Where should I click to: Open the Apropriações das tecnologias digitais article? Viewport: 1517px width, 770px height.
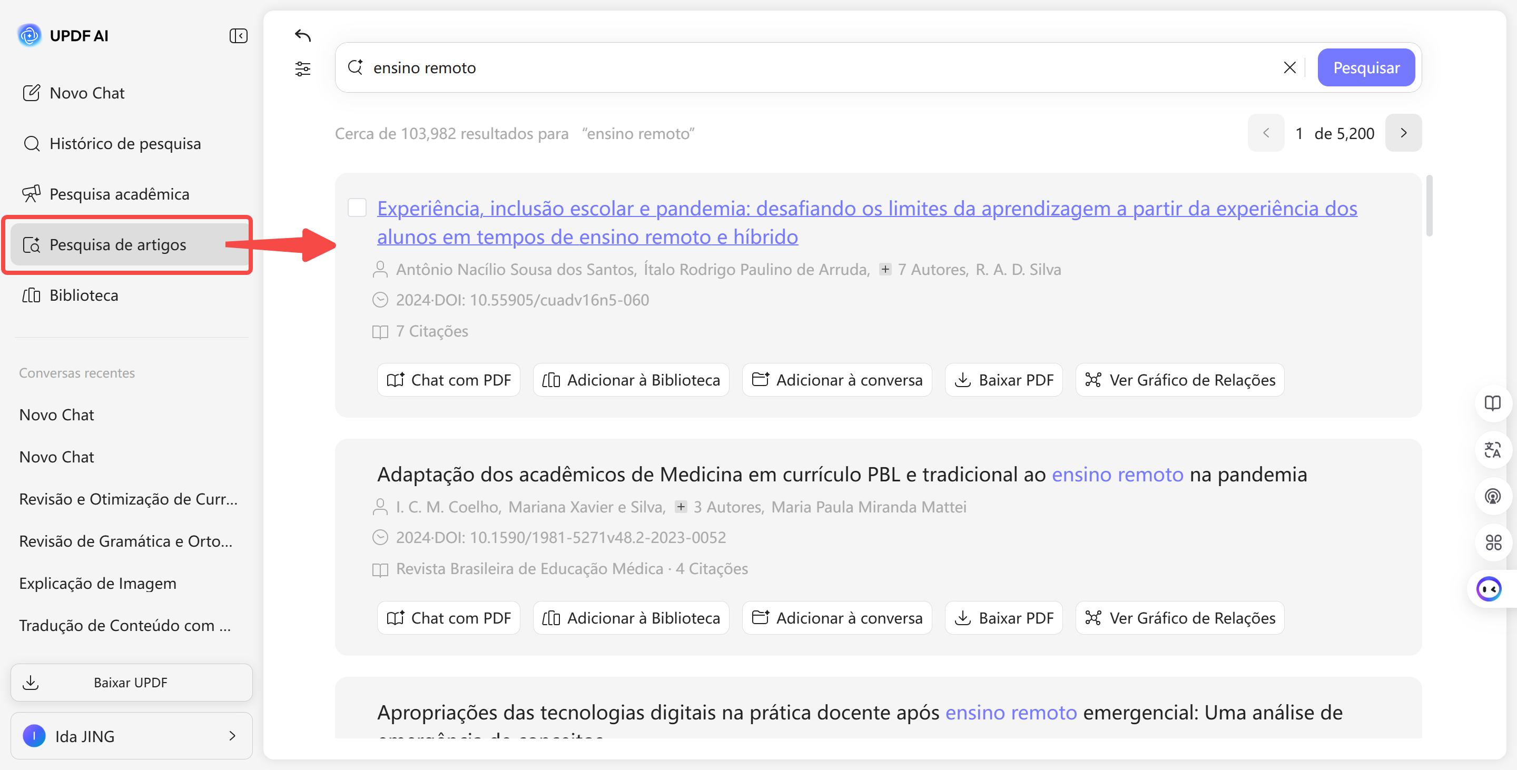(x=860, y=719)
